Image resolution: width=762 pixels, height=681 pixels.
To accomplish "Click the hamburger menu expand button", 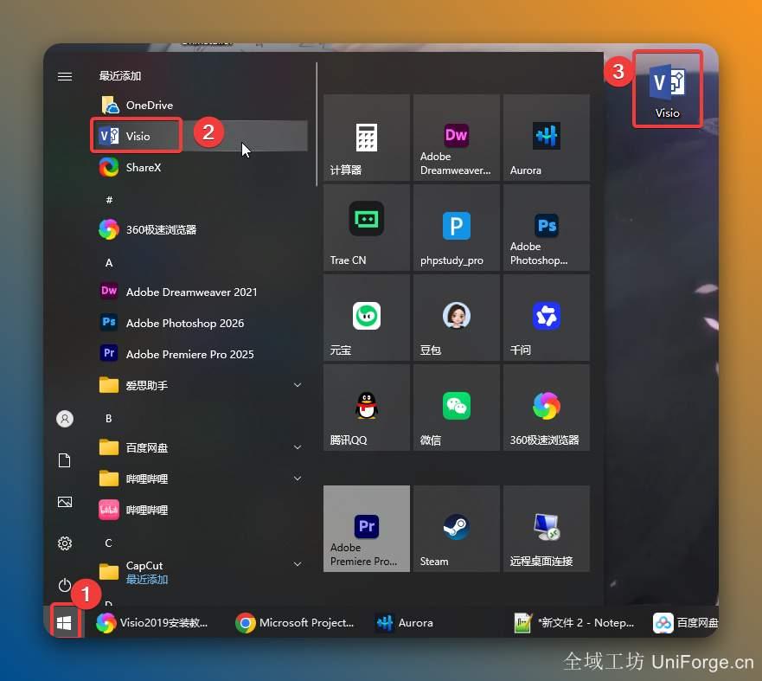I will (x=65, y=76).
